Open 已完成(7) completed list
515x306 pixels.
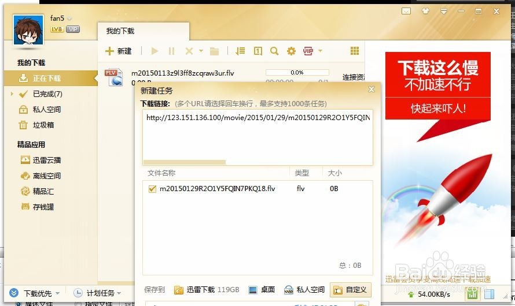coord(47,94)
